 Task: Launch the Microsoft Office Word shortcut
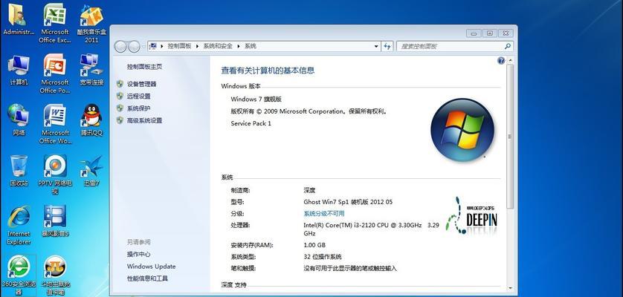point(55,124)
